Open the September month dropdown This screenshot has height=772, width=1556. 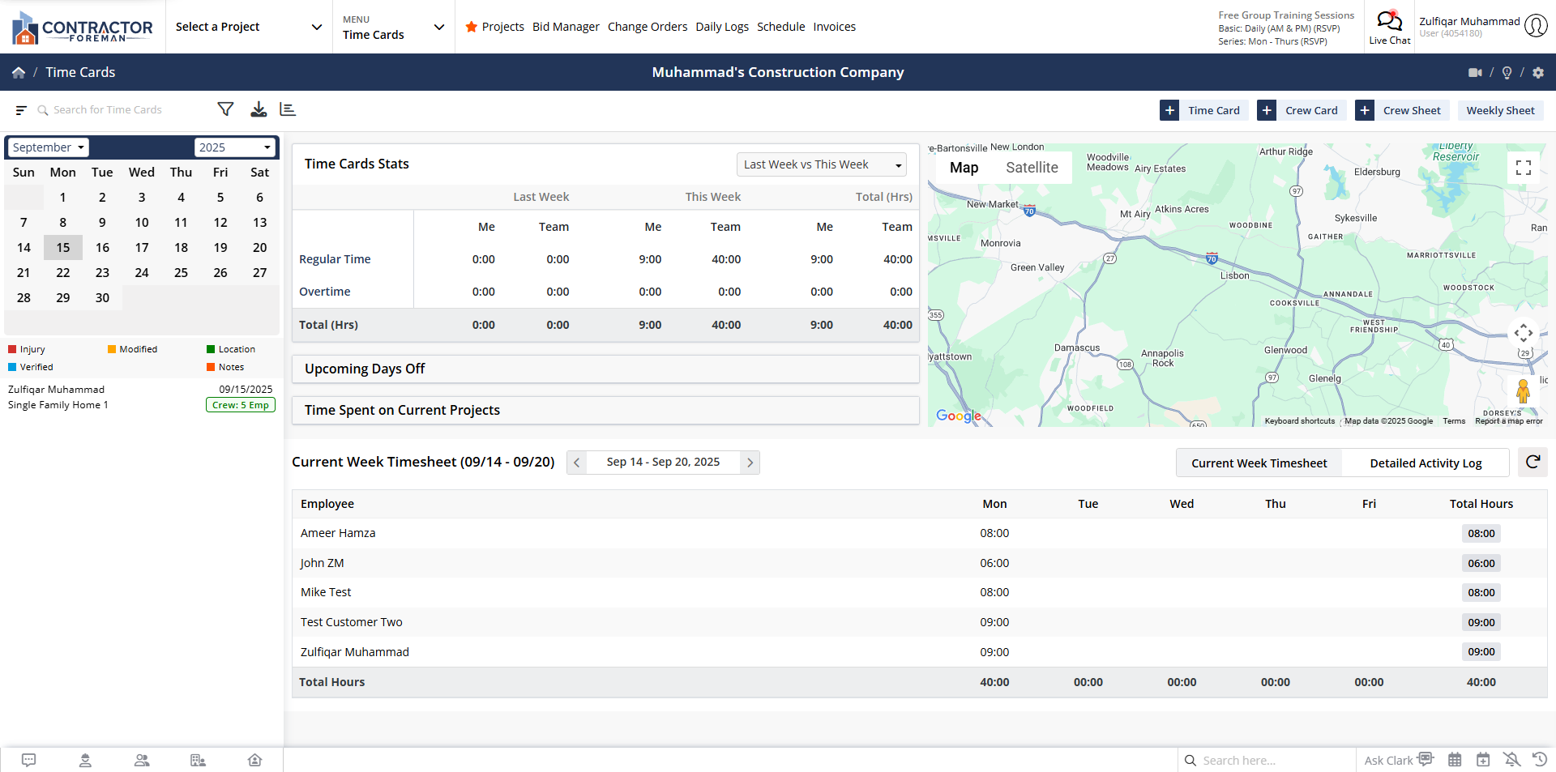(x=48, y=147)
